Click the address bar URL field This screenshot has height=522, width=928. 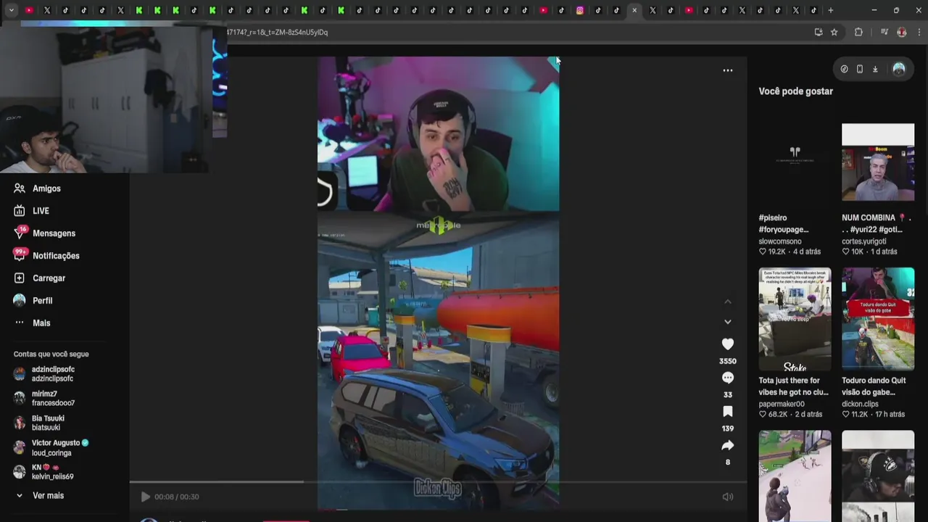507,32
